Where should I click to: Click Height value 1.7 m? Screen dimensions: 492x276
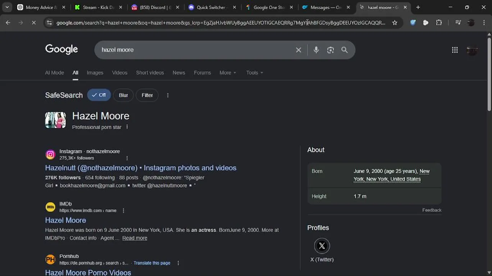360,196
